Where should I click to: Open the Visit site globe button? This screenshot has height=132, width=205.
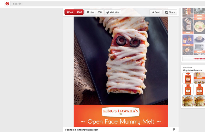(112, 12)
